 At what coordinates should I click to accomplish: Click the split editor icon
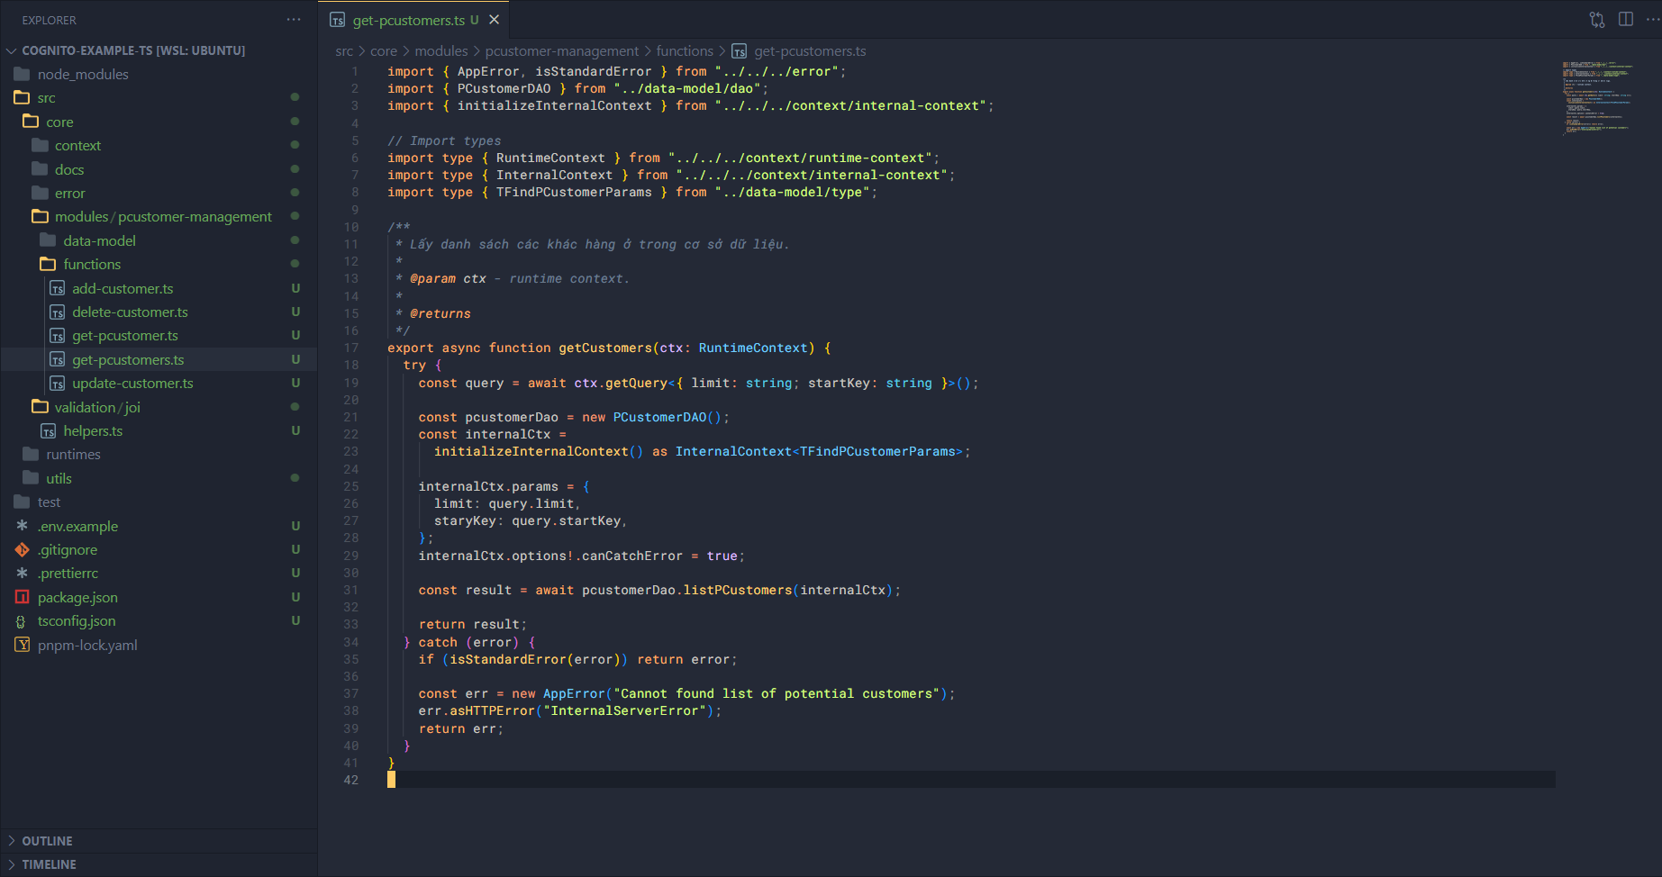[1625, 20]
